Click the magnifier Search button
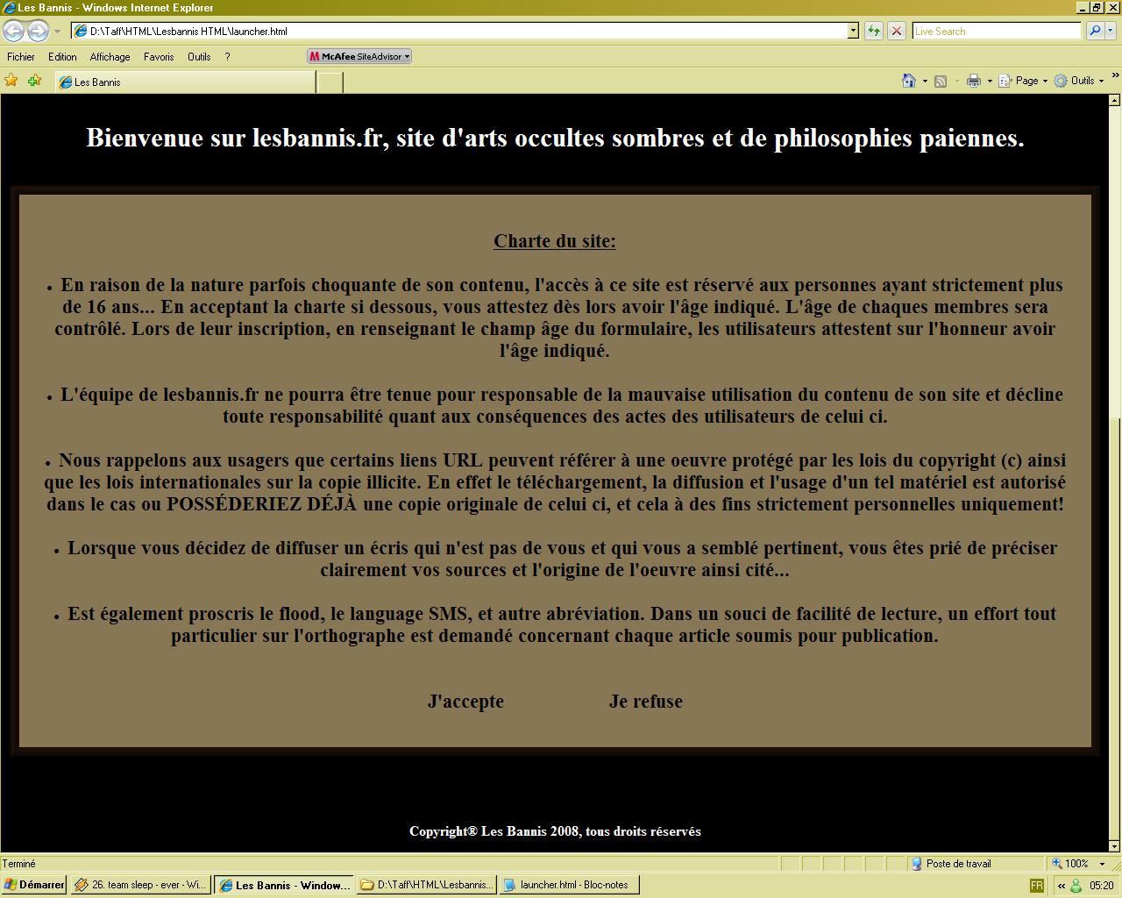This screenshot has width=1122, height=898. tap(1094, 31)
